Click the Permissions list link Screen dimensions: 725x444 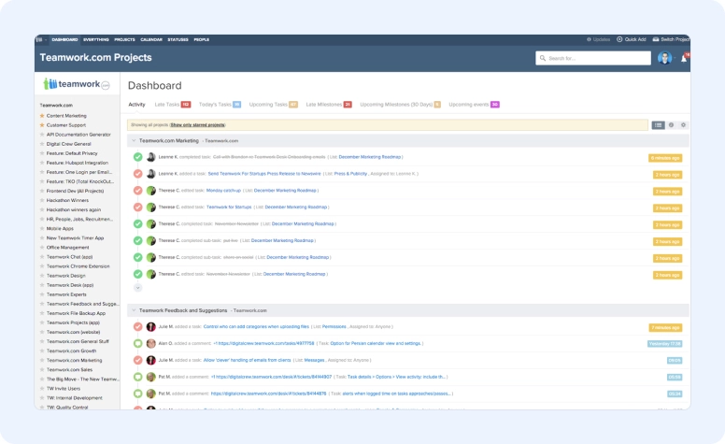click(334, 326)
